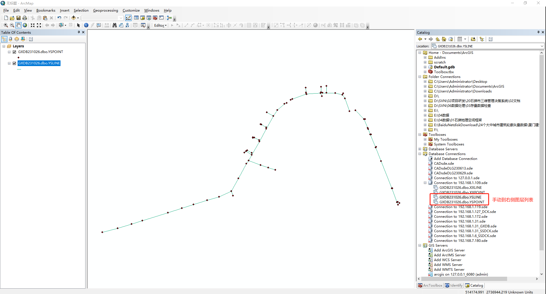546x294 pixels.
Task: Open the Editor dropdown menu
Action: click(x=160, y=25)
